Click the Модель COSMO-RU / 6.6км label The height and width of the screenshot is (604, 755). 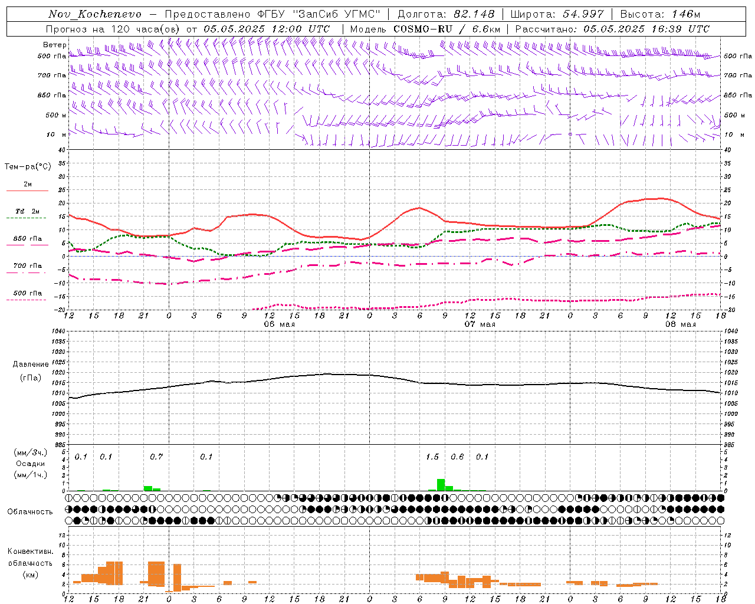click(425, 29)
